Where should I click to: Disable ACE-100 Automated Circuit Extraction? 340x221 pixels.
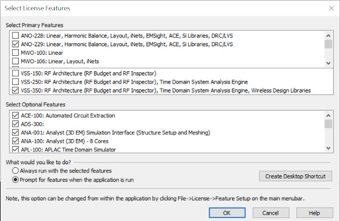point(15,115)
